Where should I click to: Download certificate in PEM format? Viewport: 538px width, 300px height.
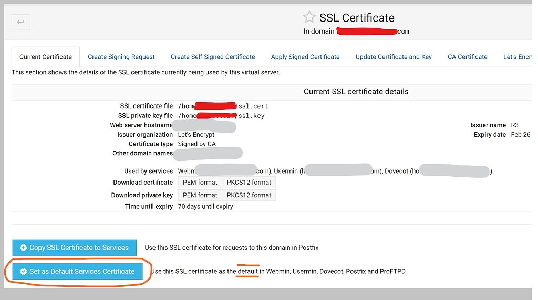[x=200, y=183]
